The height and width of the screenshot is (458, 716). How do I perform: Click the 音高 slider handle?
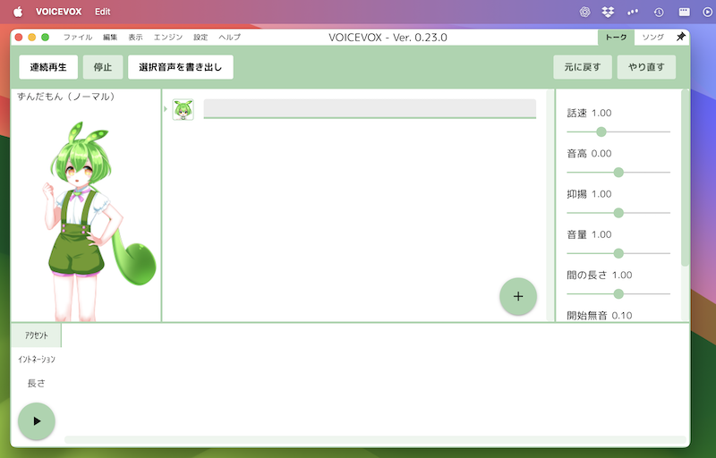click(618, 173)
